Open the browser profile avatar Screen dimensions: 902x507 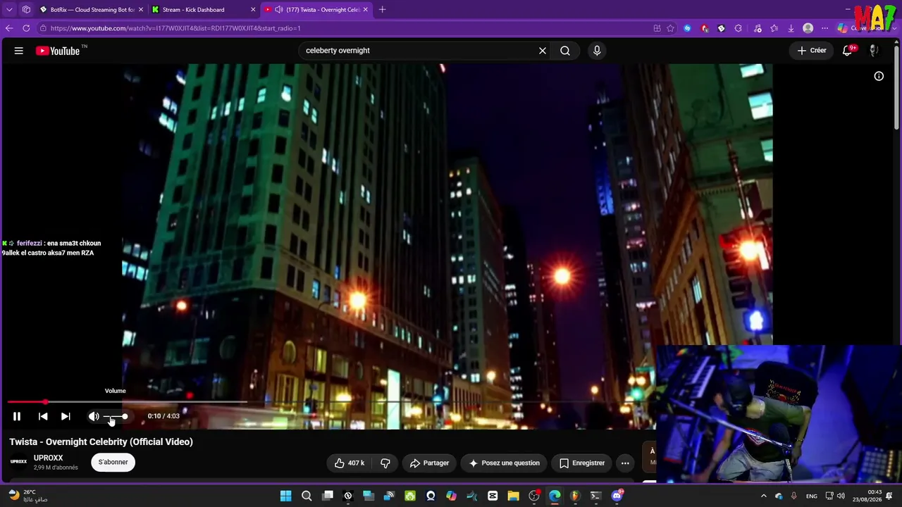coord(808,28)
